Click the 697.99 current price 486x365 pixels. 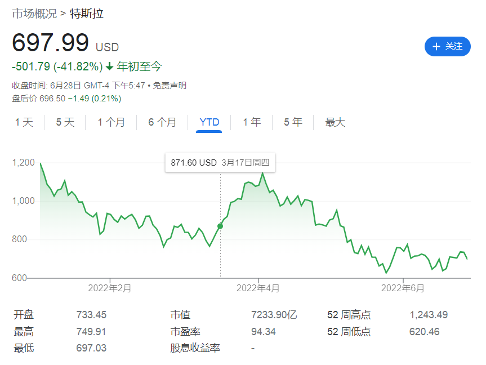pos(51,42)
